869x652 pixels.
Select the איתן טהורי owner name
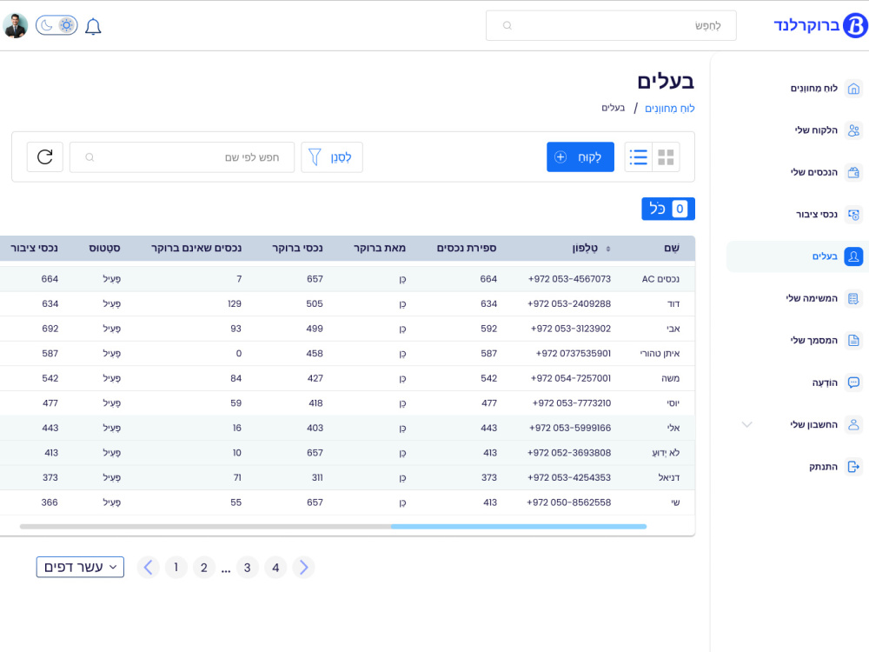(660, 353)
